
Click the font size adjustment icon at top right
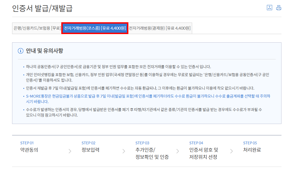(269, 8)
